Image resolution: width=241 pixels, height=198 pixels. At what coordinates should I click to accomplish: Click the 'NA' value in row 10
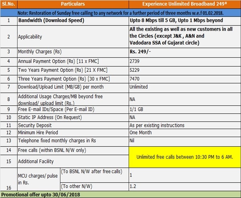coord(185,117)
